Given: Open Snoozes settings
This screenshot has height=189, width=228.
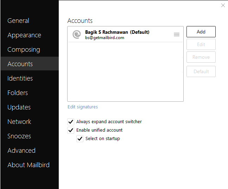Looking at the screenshot, I should coord(19,136).
